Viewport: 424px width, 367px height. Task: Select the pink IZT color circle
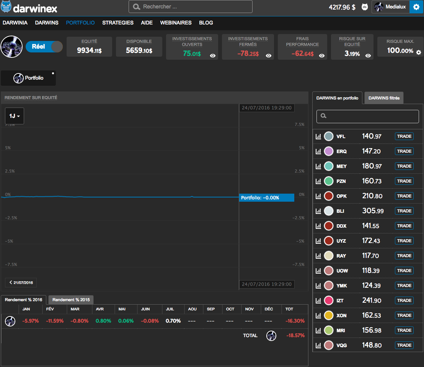[328, 300]
